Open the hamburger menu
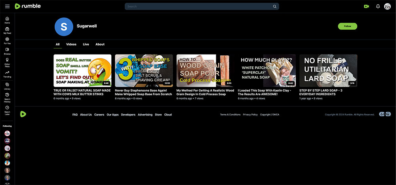This screenshot has height=185, width=396. click(x=7, y=6)
